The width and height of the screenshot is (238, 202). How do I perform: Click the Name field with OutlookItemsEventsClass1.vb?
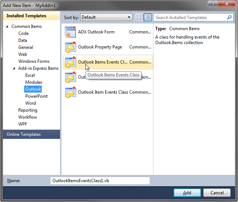100,181
